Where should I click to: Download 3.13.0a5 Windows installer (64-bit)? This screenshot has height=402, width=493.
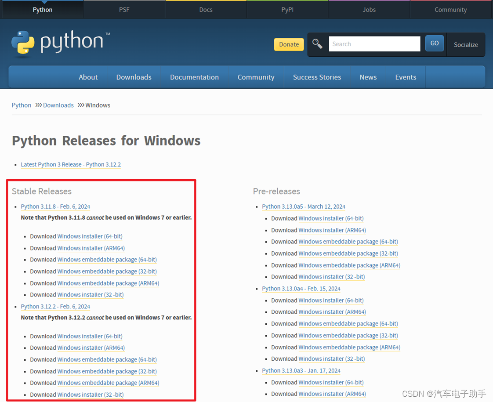(x=331, y=218)
